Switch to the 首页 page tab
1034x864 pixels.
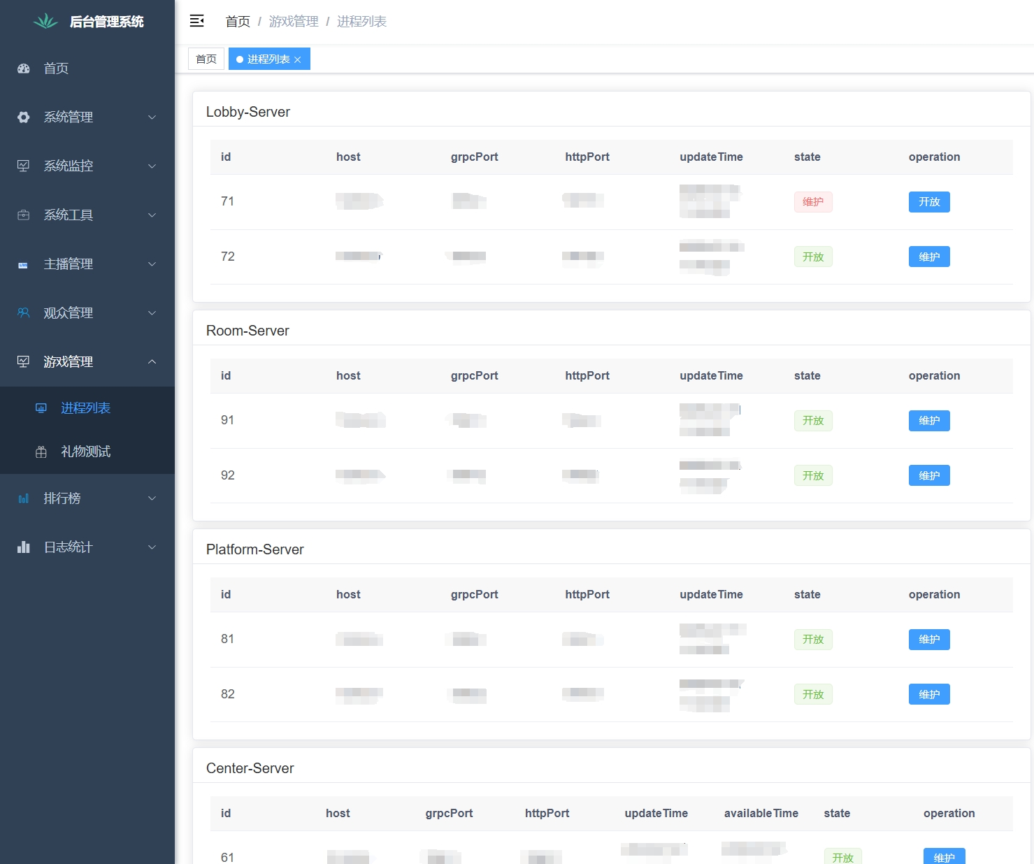(206, 59)
